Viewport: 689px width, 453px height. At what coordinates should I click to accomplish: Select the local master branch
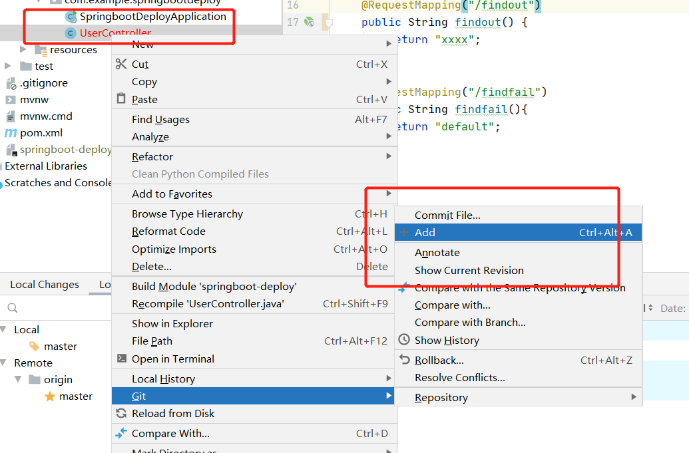tap(60, 347)
